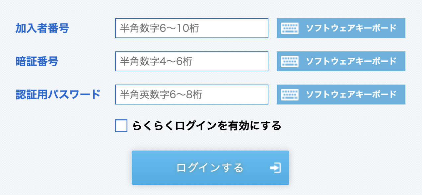
Task: Click the login arrow icon on ログインする
Action: (275, 168)
